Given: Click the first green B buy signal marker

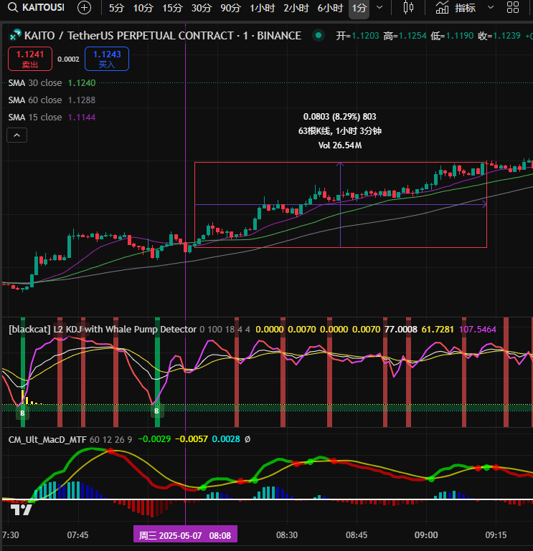Looking at the screenshot, I should click(22, 413).
